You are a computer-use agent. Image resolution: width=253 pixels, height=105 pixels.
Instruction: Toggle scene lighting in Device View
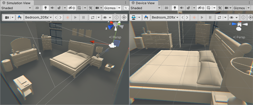pos(175,8)
